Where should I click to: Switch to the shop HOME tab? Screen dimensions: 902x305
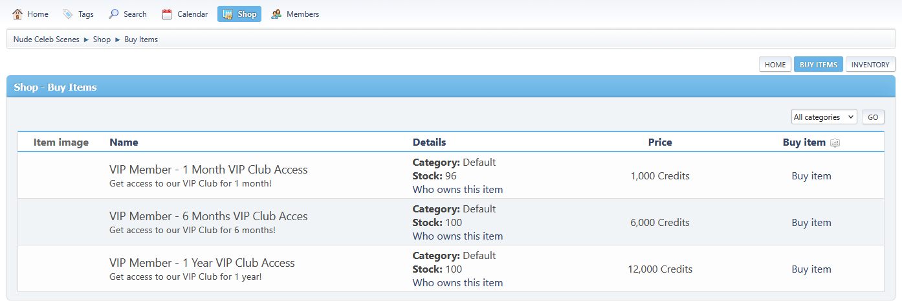[775, 65]
